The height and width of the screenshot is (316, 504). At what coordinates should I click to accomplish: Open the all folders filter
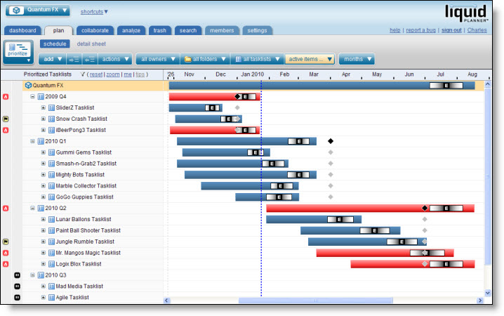click(x=205, y=59)
